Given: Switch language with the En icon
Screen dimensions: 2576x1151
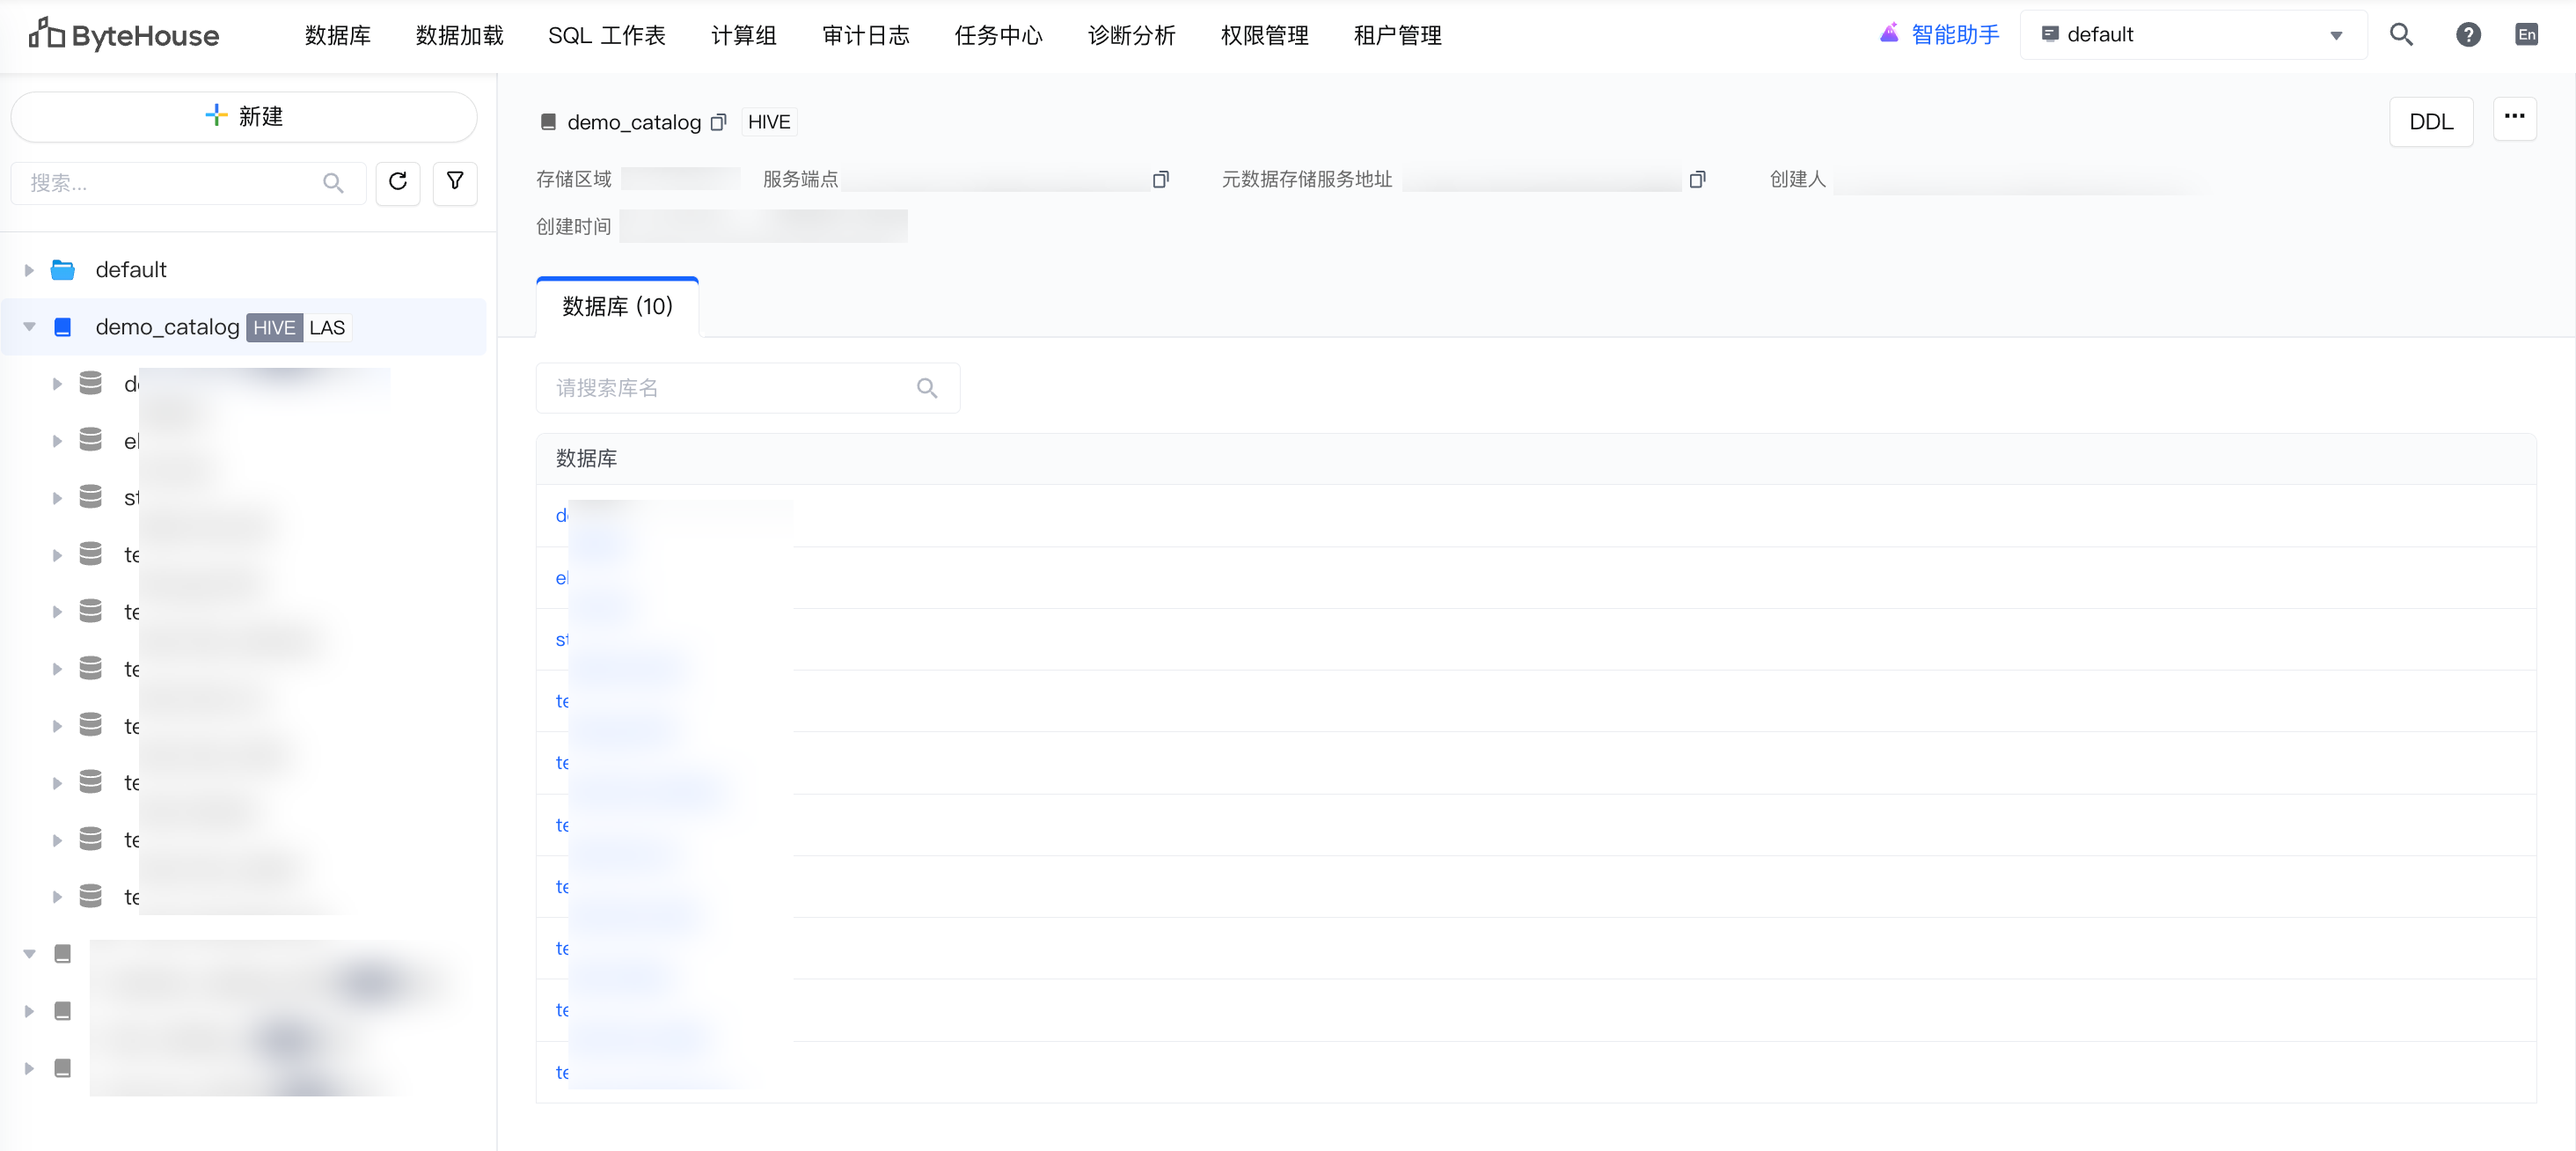Looking at the screenshot, I should point(2526,35).
